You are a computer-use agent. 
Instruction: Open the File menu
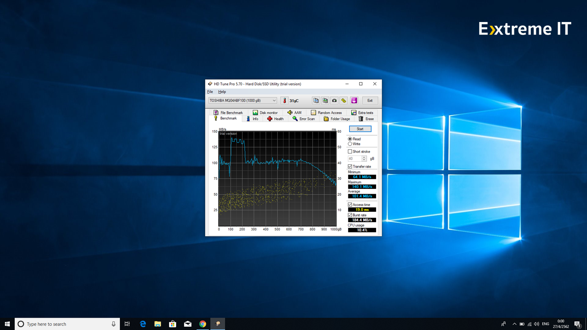(210, 92)
